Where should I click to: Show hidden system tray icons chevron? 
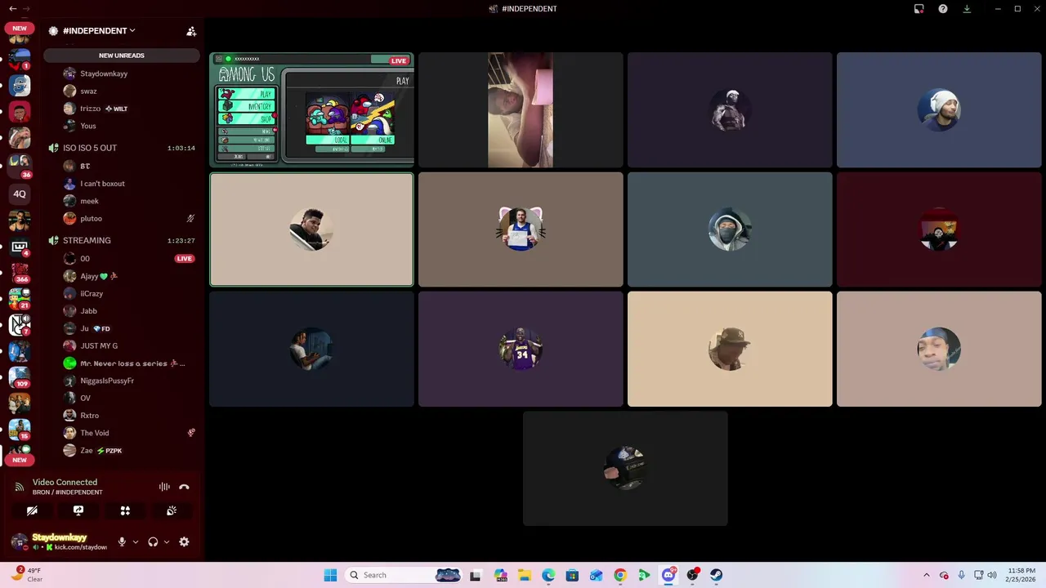point(926,575)
